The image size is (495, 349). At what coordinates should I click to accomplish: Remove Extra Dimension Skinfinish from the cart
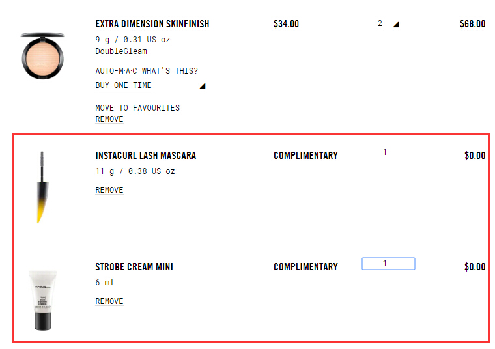pos(109,119)
